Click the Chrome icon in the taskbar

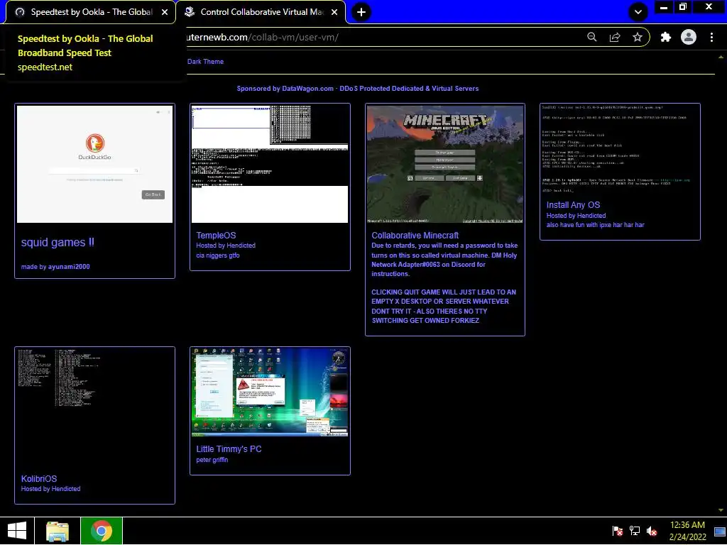coord(102,531)
